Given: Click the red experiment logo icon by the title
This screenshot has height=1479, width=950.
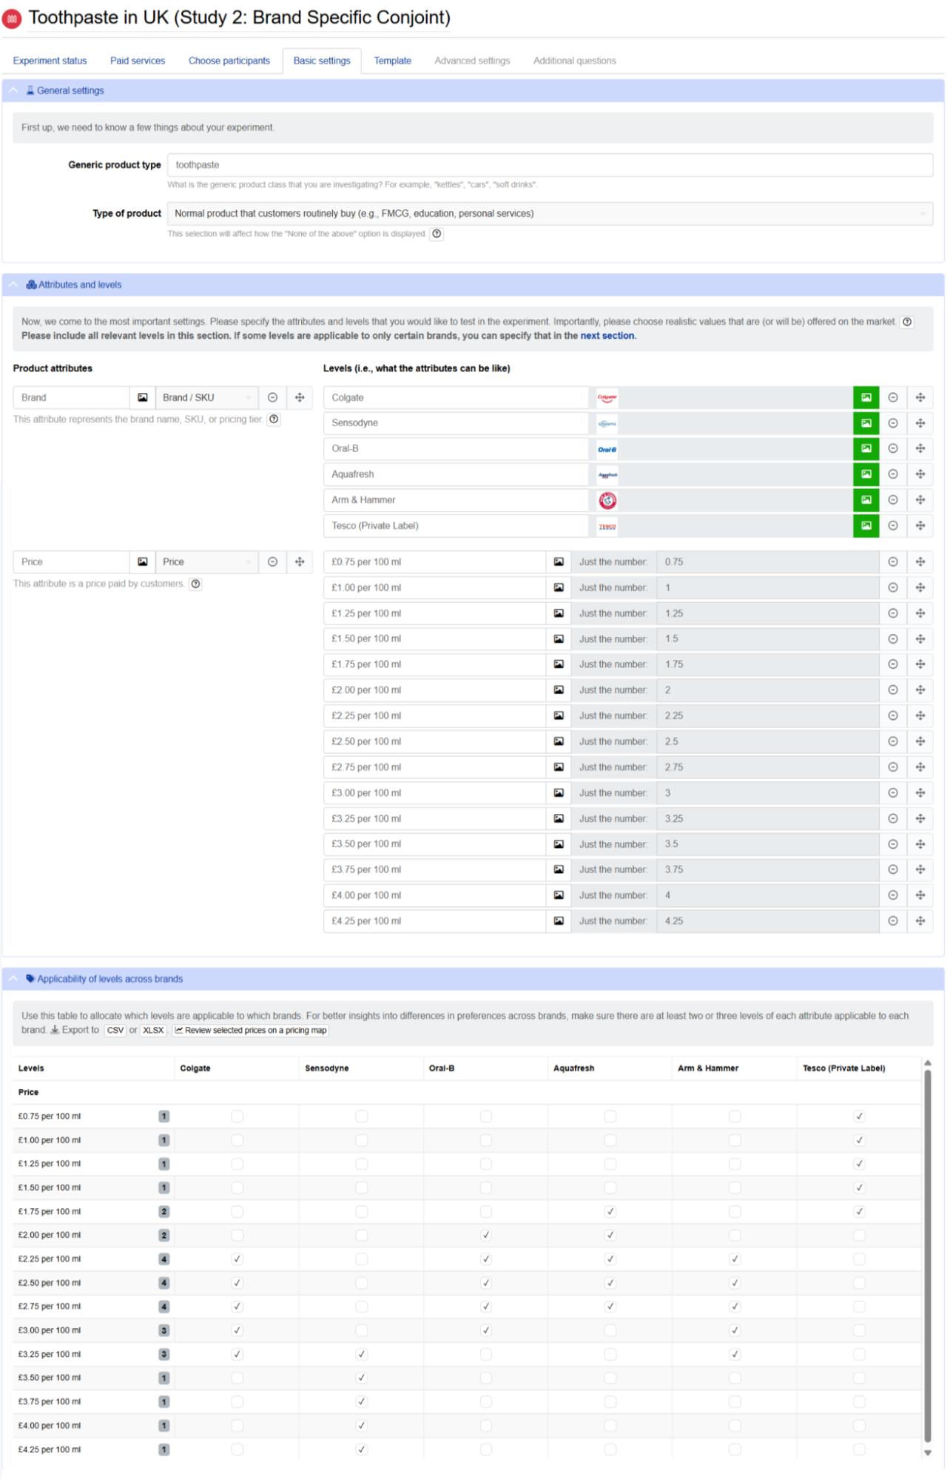Looking at the screenshot, I should 12,18.
